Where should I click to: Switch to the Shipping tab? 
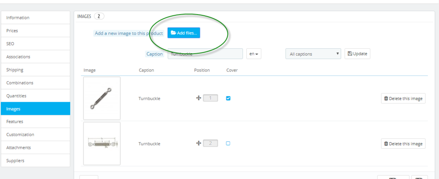coord(35,70)
